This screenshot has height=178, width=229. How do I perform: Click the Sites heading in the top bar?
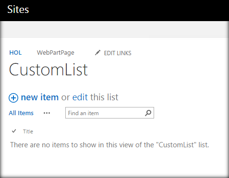coord(18,10)
